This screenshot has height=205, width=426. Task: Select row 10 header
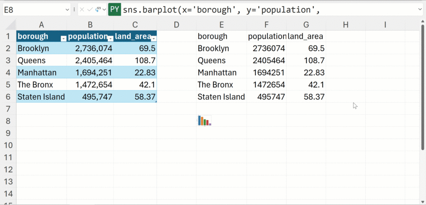pyautogui.click(x=8, y=145)
